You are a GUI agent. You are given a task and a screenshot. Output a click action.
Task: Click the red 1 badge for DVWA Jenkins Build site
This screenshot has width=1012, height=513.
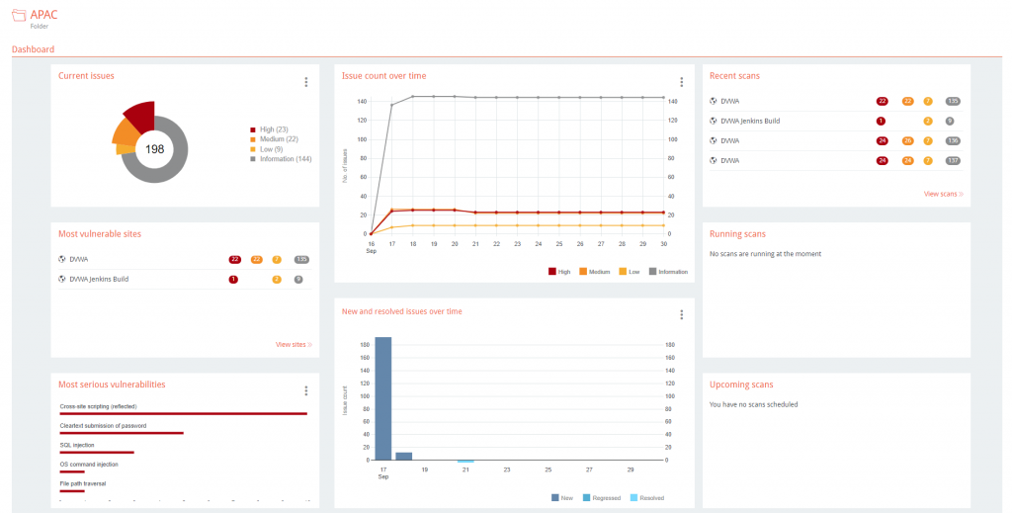pos(233,280)
